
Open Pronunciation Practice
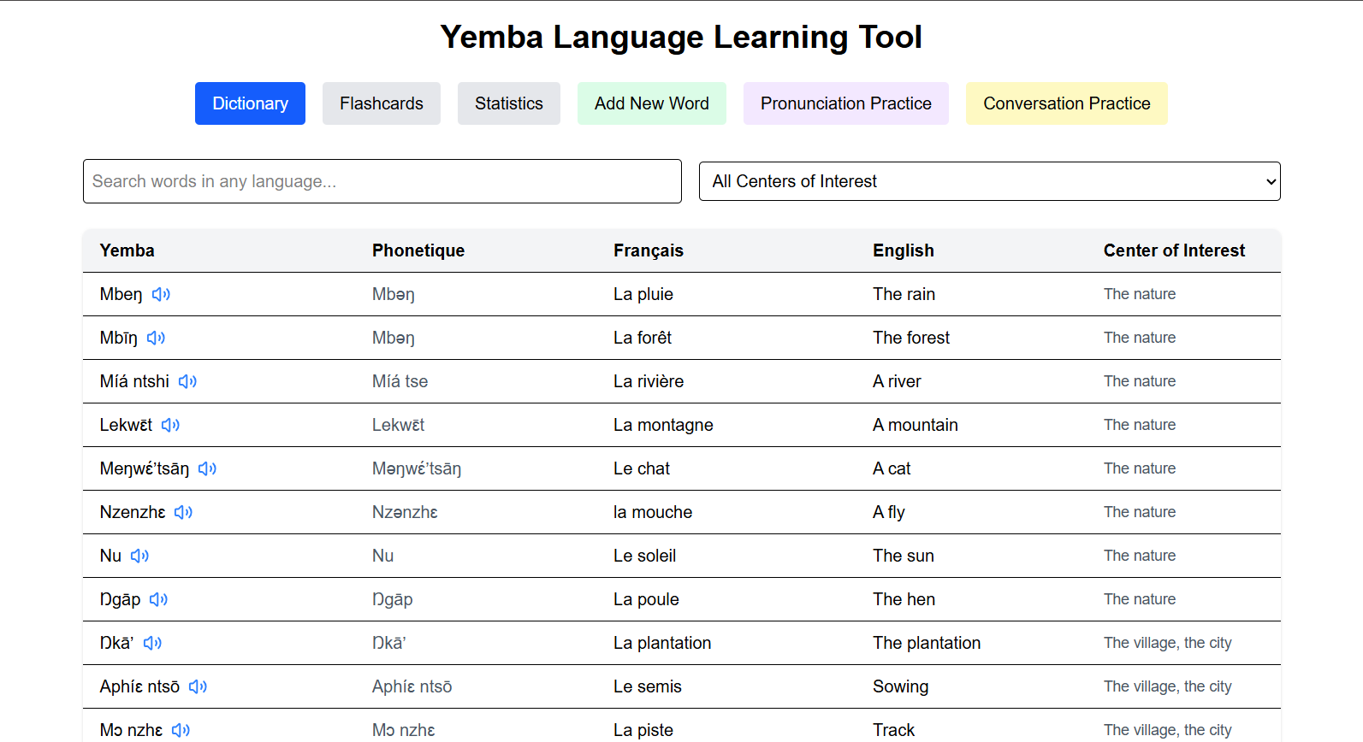click(845, 103)
